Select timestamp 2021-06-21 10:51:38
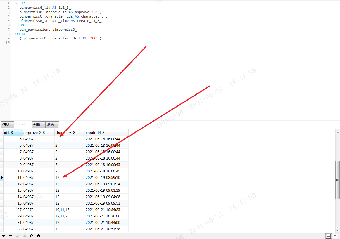This screenshot has width=340, height=239. (x=106, y=229)
